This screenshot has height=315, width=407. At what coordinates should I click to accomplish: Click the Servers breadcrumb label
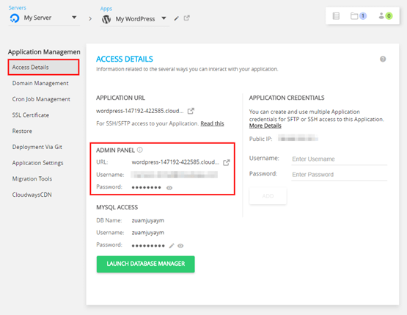click(x=17, y=8)
